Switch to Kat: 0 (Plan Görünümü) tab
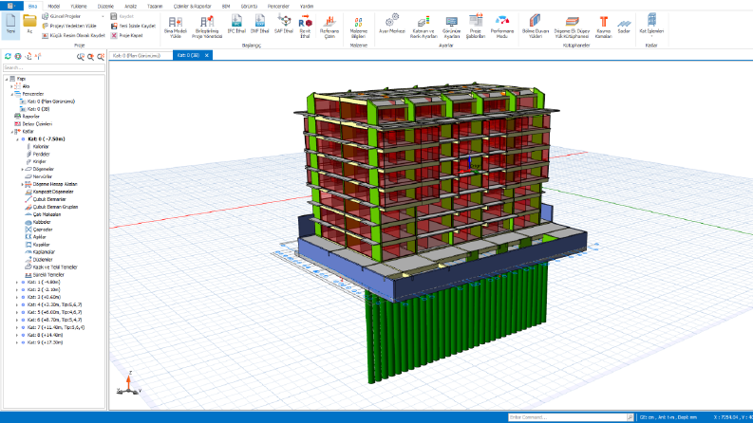753x423 pixels. (x=140, y=56)
